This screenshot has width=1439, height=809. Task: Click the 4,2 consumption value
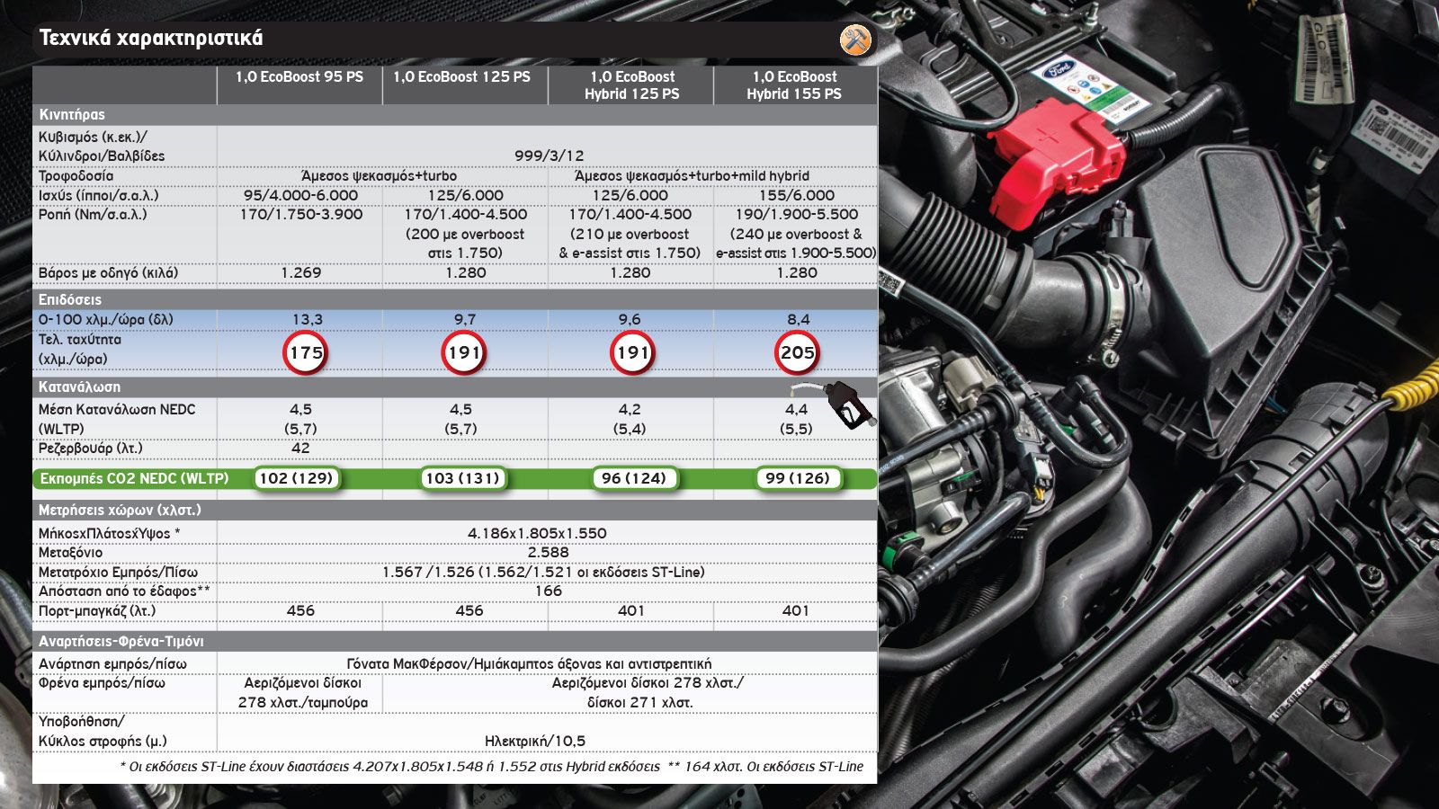[630, 409]
